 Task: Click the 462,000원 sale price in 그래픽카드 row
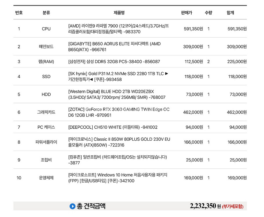[x=193, y=112]
